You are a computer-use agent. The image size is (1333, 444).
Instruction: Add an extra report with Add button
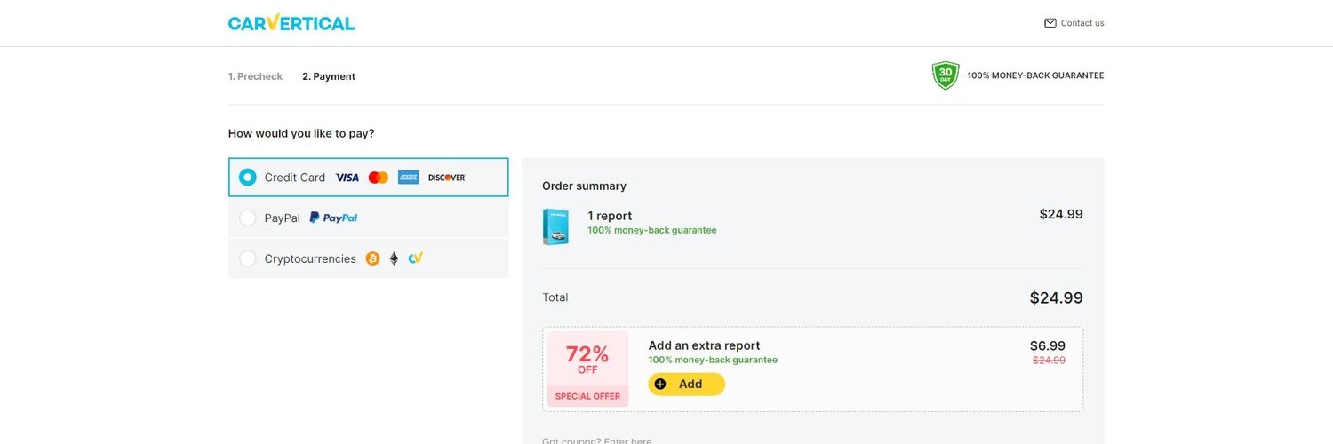coord(687,385)
